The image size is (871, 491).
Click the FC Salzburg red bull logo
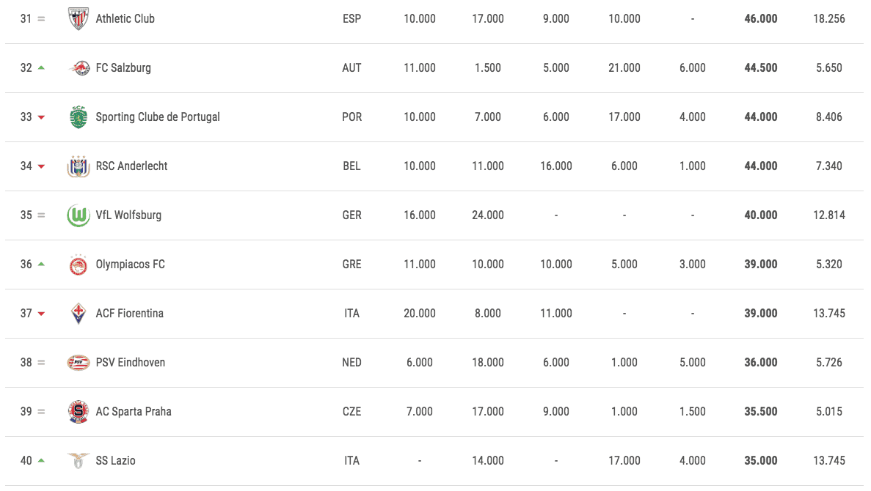point(79,67)
